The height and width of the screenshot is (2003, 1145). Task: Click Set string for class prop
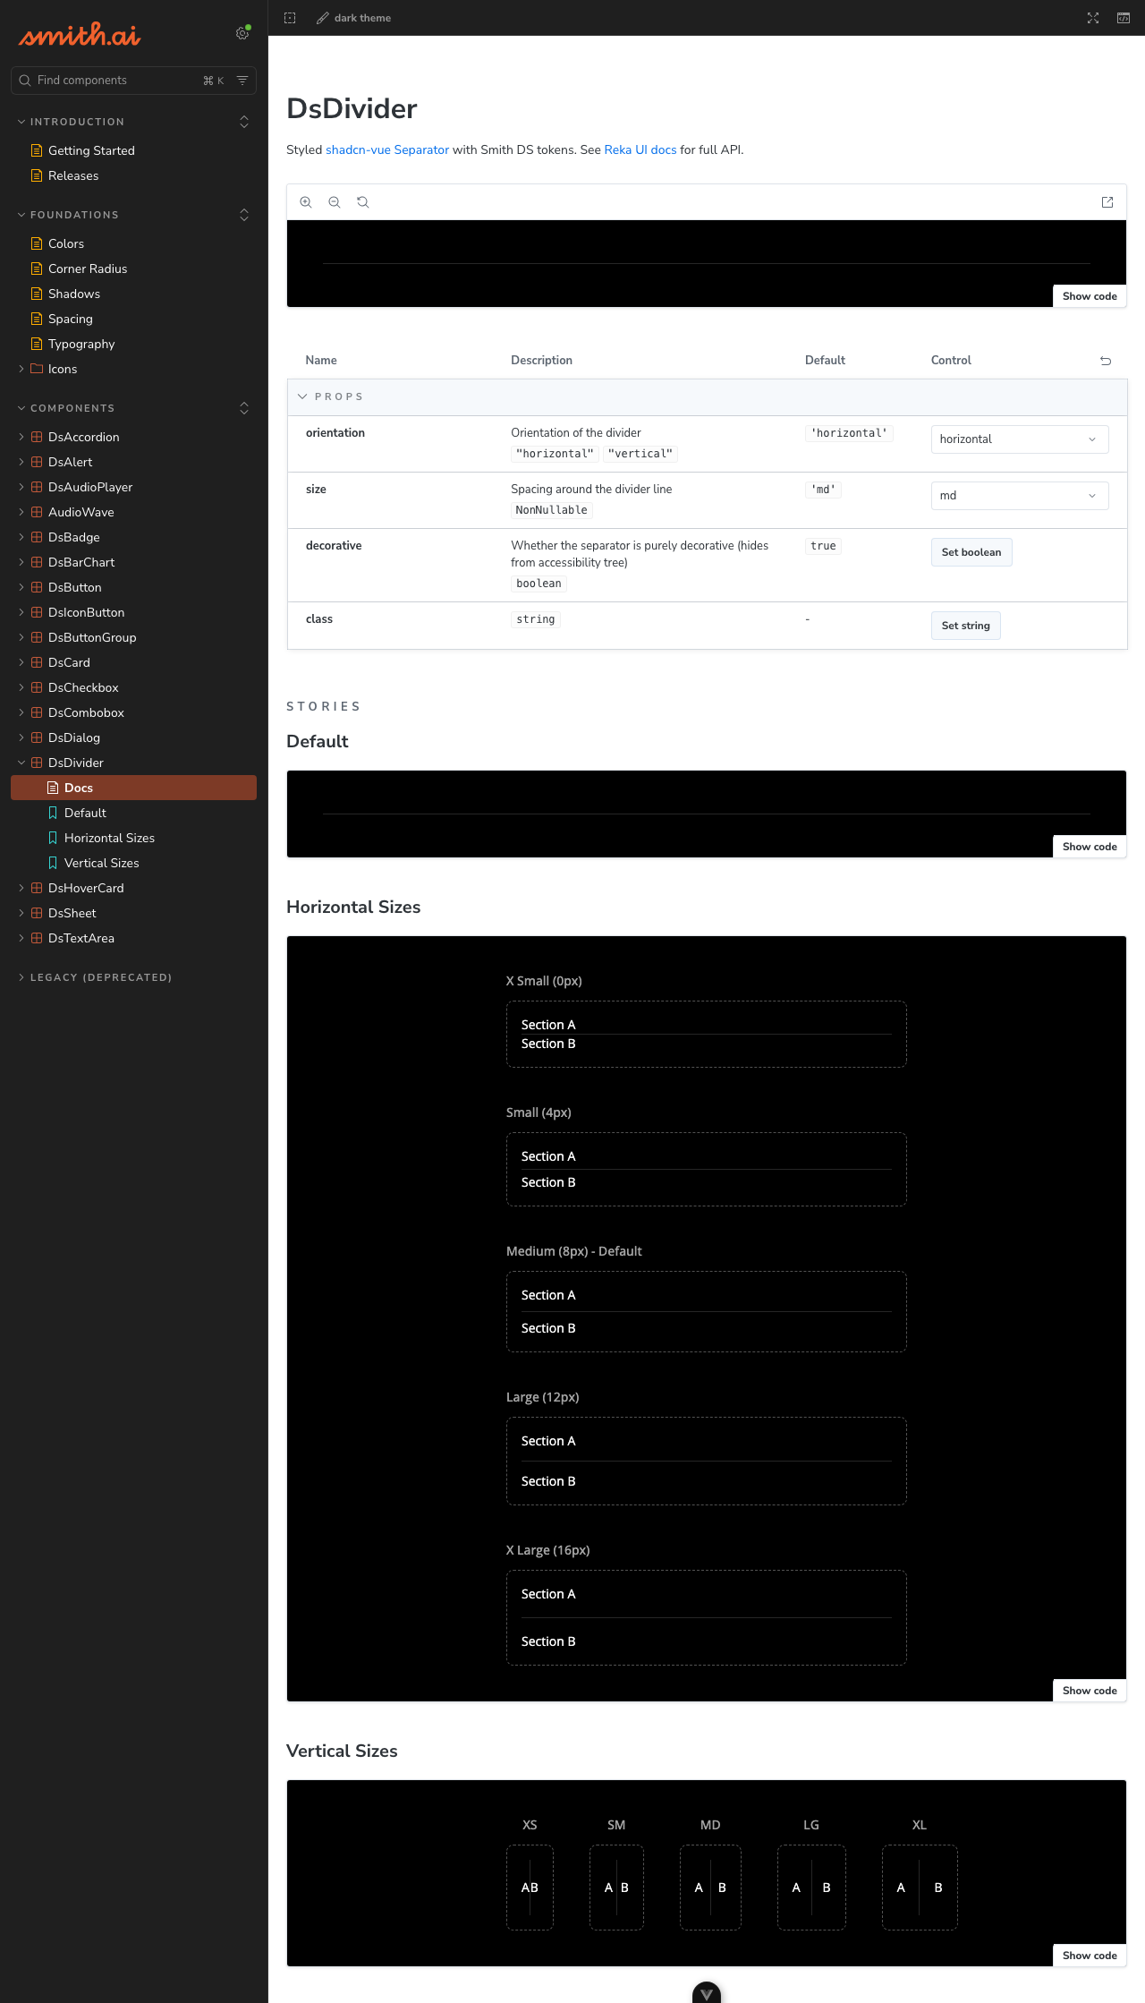[966, 626]
